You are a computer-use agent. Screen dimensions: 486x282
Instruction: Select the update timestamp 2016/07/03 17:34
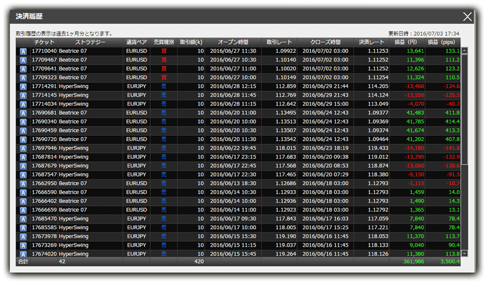[x=436, y=33]
